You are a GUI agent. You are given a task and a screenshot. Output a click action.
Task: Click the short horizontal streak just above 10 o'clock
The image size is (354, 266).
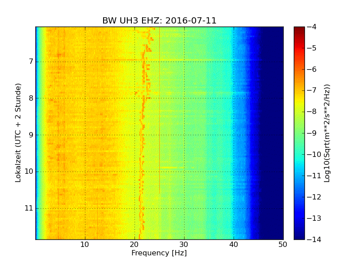172,168
